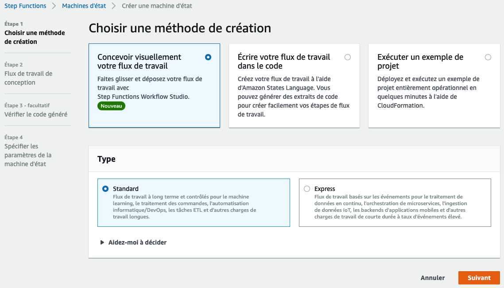Click breadcrumb chevron after Step Functions
The image size is (504, 288).
pos(54,6)
